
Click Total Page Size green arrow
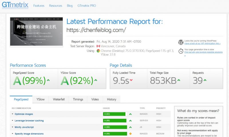pos(179,80)
